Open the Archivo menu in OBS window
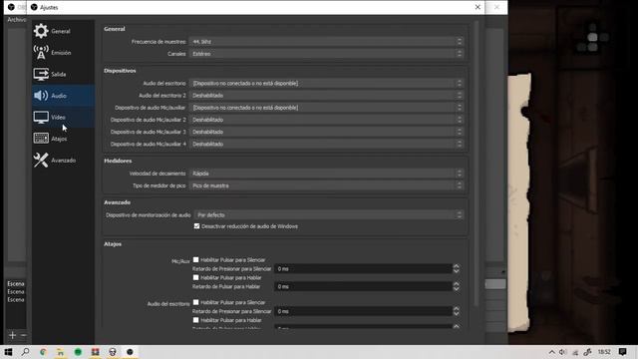 pyautogui.click(x=16, y=20)
